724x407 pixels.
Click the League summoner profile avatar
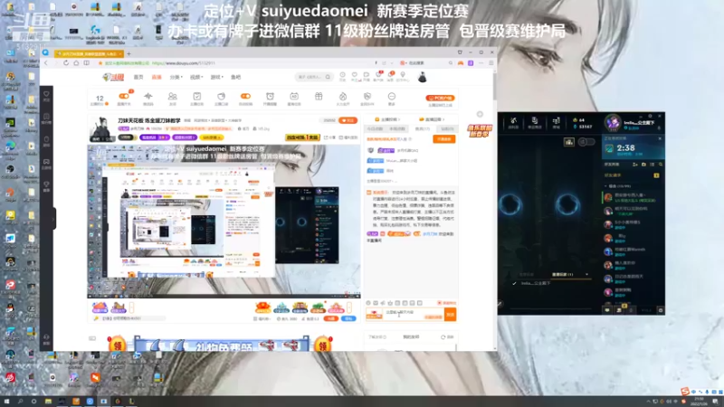[614, 122]
